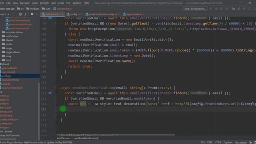Open the View menu
The width and height of the screenshot is (256, 144).
pos(15,3)
